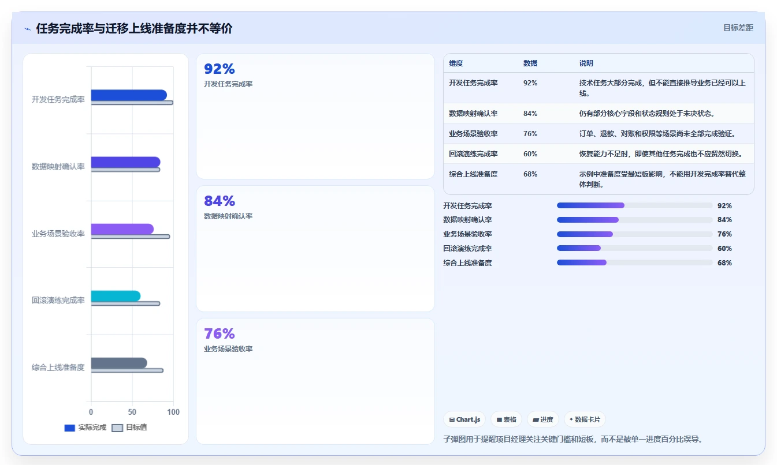Click the 说明 table column header

pyautogui.click(x=586, y=63)
